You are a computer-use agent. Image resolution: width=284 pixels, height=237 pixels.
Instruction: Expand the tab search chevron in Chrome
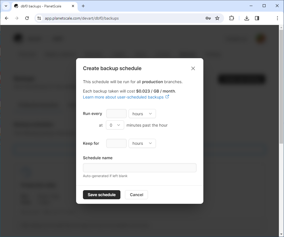[x=6, y=6]
